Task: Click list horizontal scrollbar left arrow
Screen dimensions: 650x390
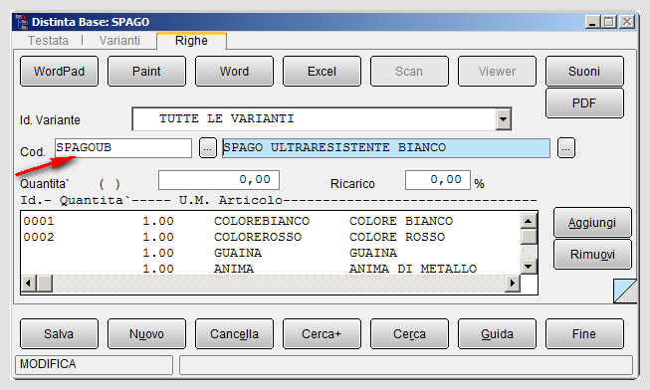Action: pyautogui.click(x=29, y=284)
